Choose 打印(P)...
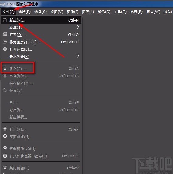This screenshot has height=174, width=173. [41, 129]
